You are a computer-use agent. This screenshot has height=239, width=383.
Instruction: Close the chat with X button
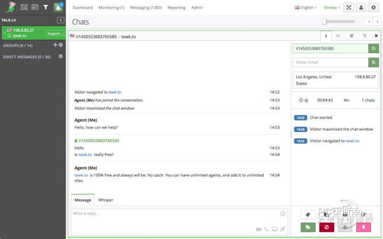point(376,36)
